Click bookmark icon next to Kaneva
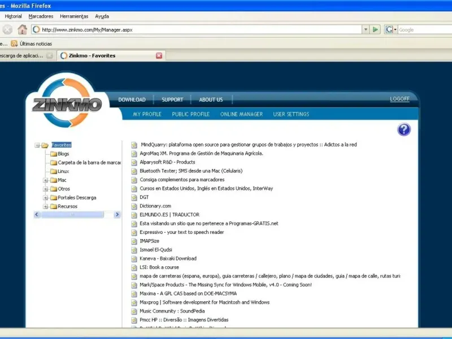Image resolution: width=452 pixels, height=339 pixels. click(134, 259)
